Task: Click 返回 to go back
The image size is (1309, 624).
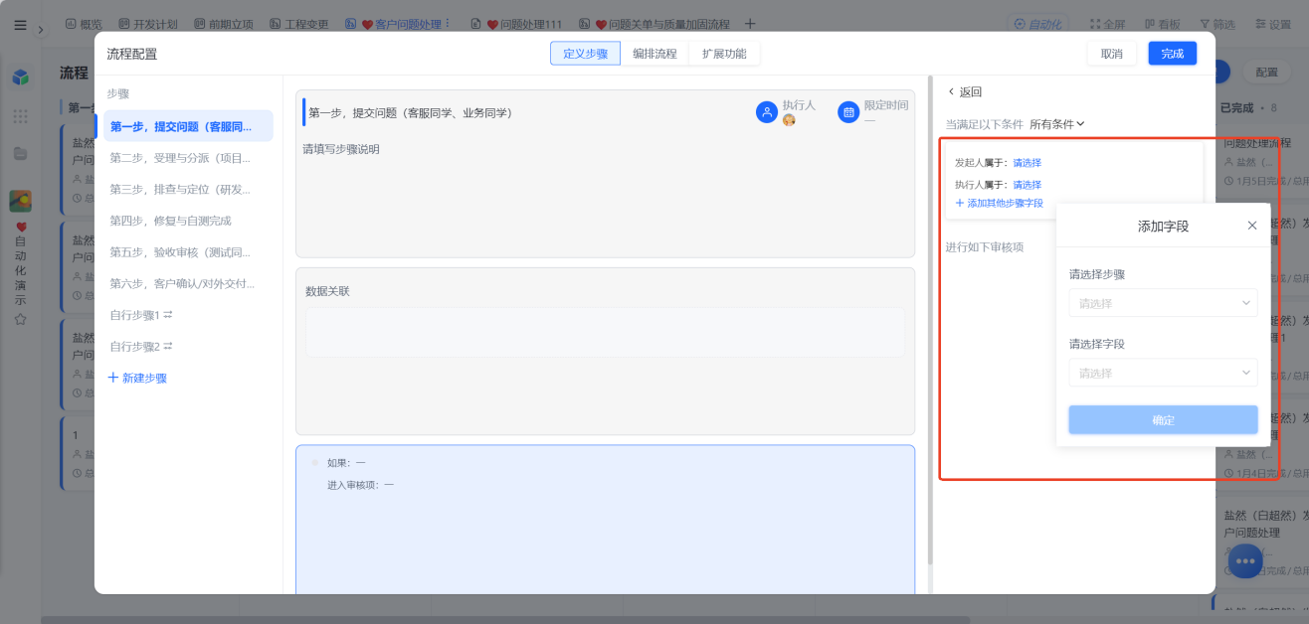Action: pyautogui.click(x=964, y=91)
